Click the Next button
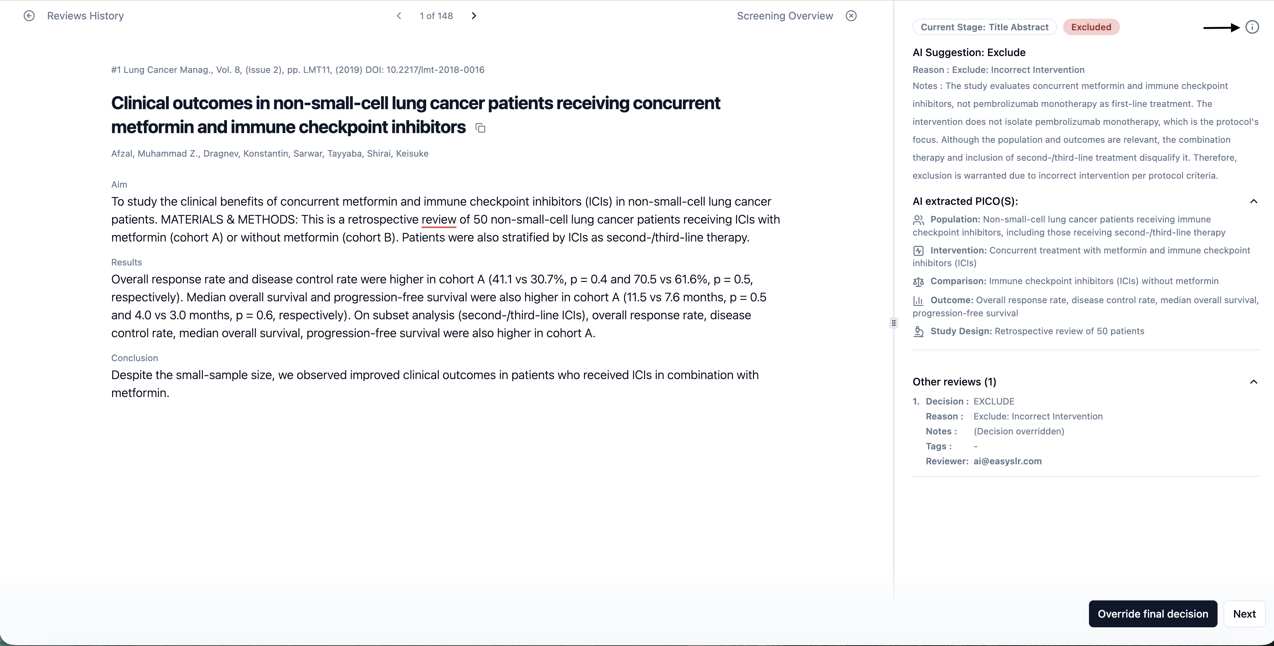Viewport: 1274px width, 646px height. click(x=1244, y=614)
